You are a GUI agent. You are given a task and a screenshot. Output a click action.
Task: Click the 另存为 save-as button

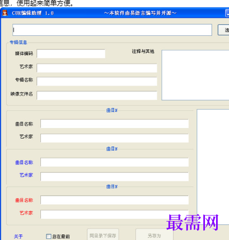click(155, 235)
